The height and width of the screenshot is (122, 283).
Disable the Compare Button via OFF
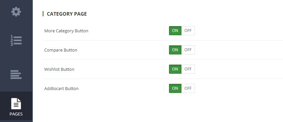188,50
